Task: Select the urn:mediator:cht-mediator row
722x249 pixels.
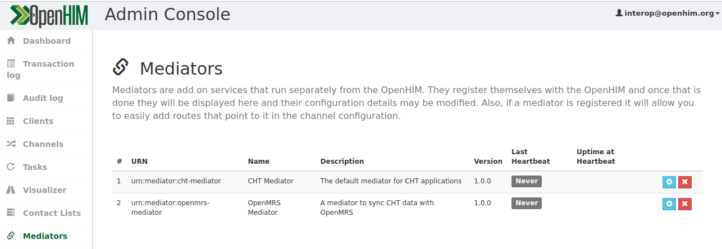Action: click(407, 182)
